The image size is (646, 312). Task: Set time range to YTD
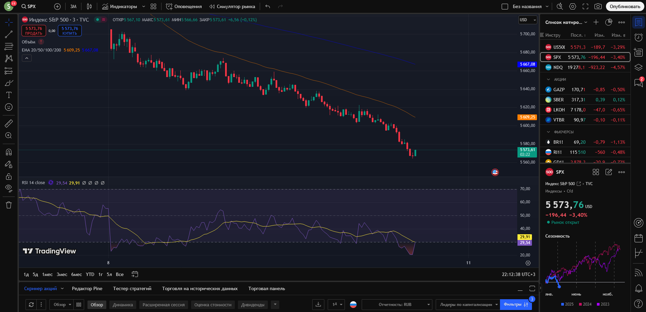(x=90, y=274)
